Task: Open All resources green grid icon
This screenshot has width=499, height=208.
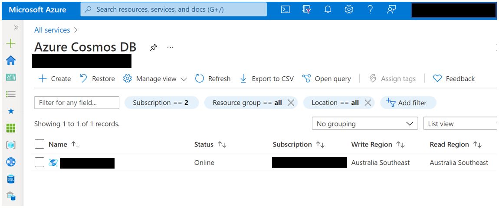Action: click(11, 128)
